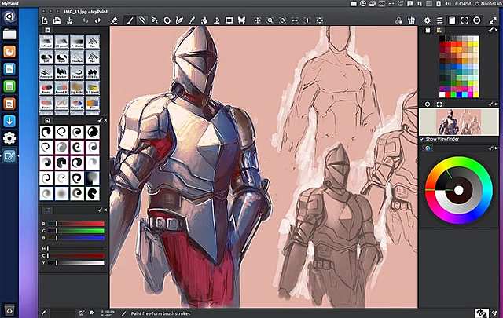Click the Mirror Horizontal view icon
Viewport: 503px width, 318px height.
295,20
